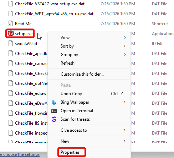This screenshot has height=158, width=174.
Task: Follow the 'choose the settings' link
Action: point(20,154)
